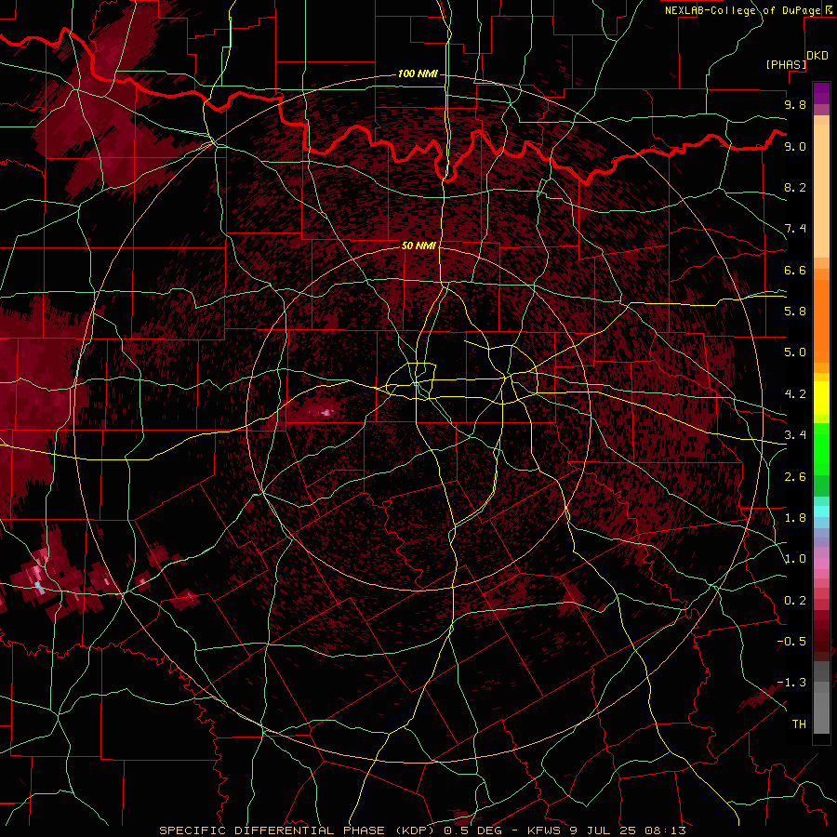837x837 pixels.
Task: Pick the yellow band on color scale
Action: [821, 398]
